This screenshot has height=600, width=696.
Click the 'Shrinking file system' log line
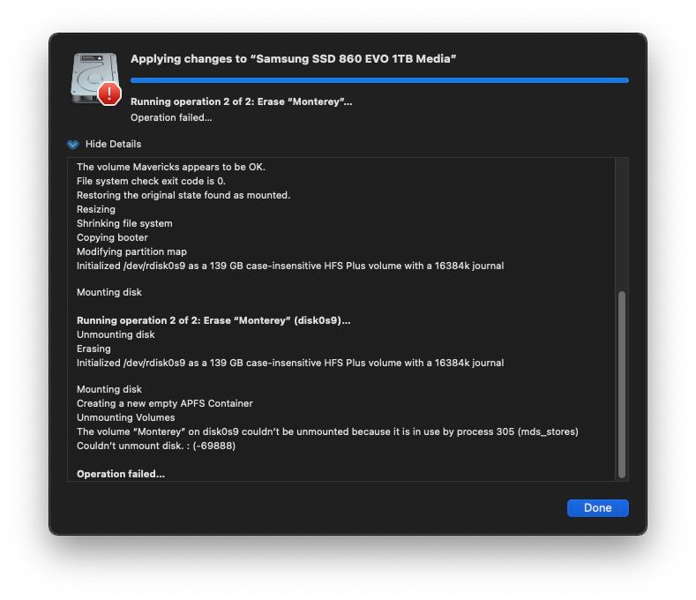(124, 223)
